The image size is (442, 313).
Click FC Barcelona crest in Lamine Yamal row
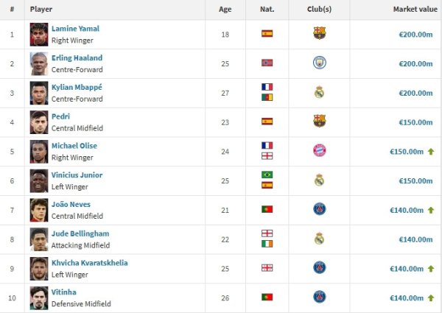click(320, 33)
